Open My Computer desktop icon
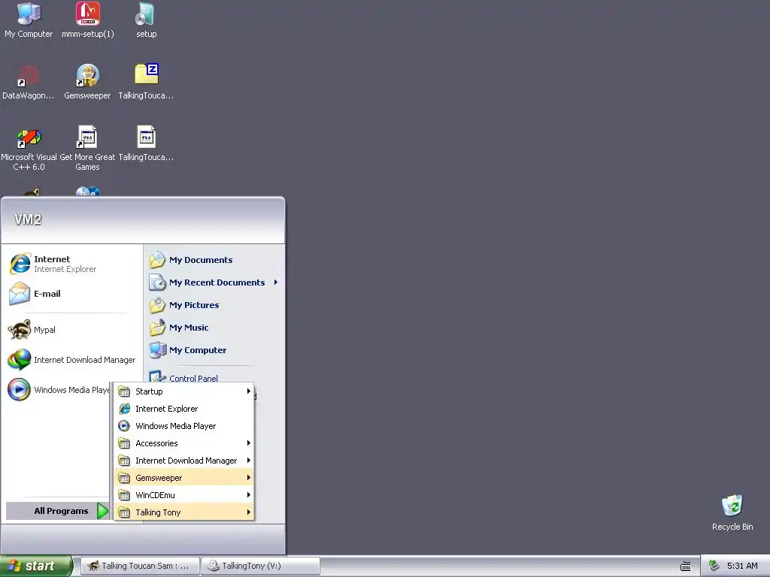 pos(29,20)
